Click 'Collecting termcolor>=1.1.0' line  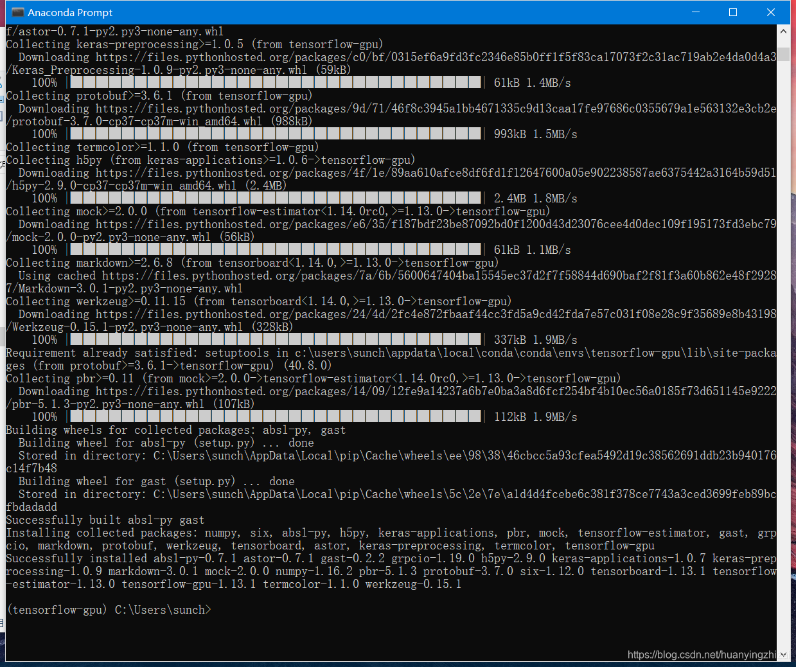click(163, 147)
